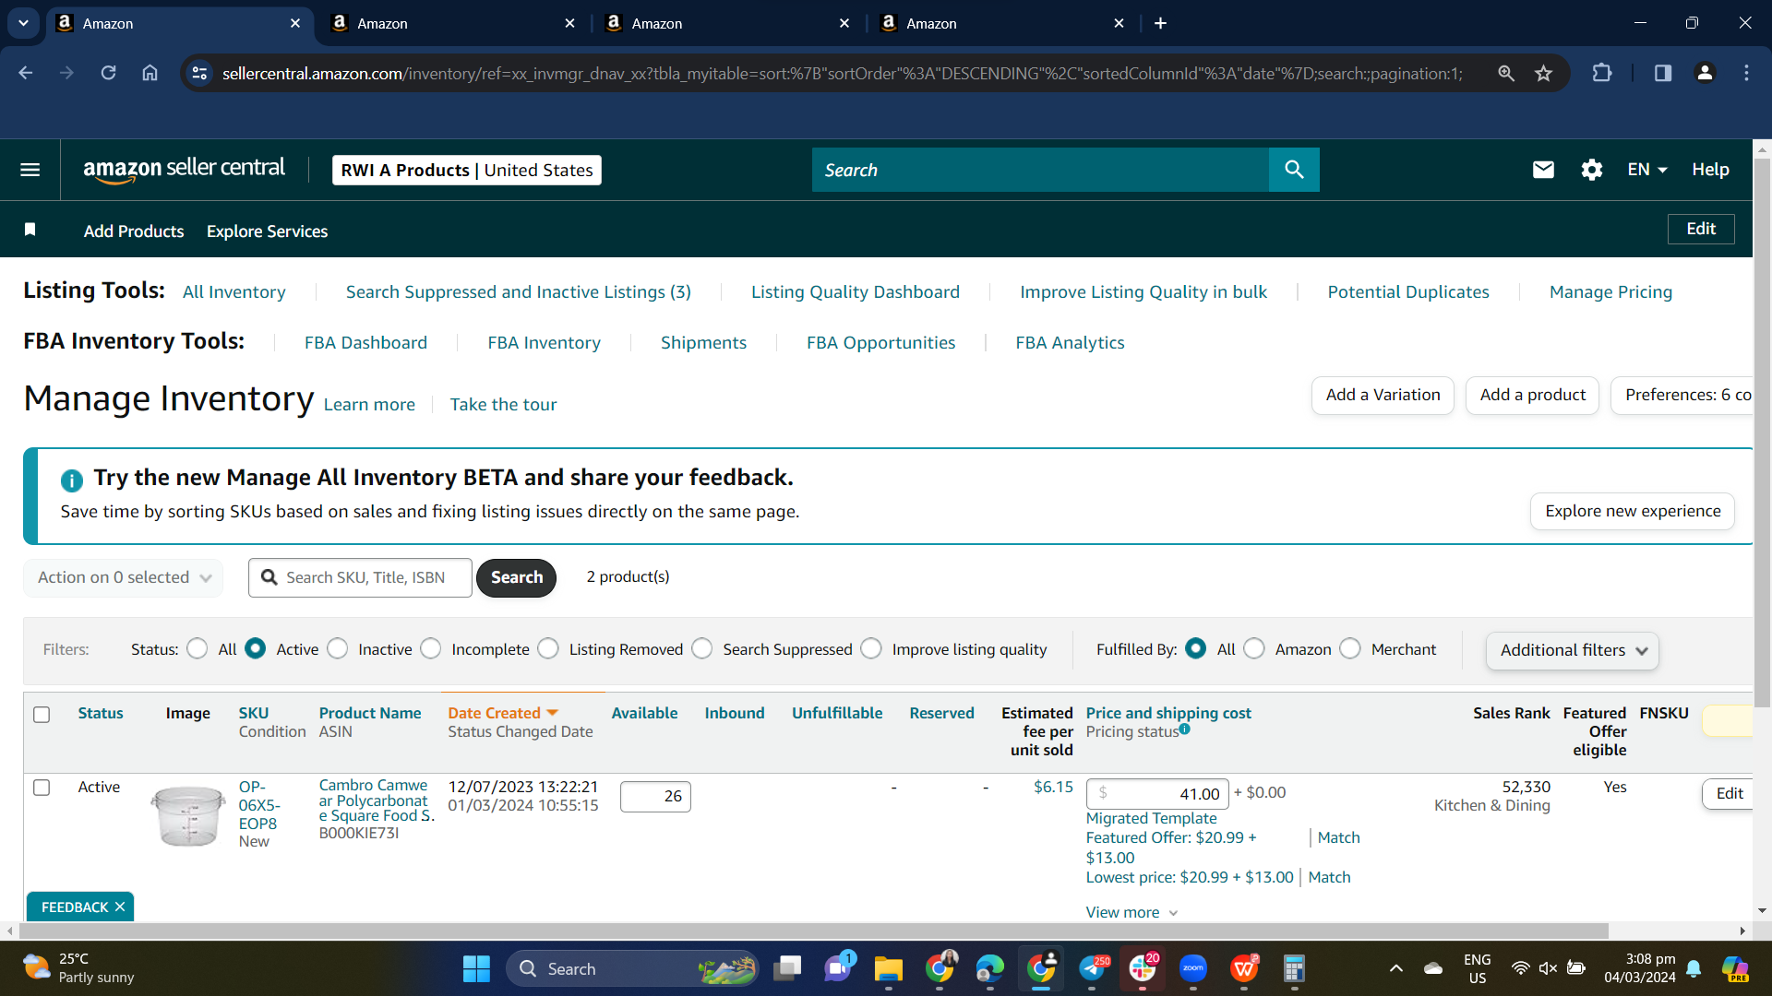This screenshot has height=996, width=1772.
Task: Open the browser profile avatar icon
Action: pyautogui.click(x=1705, y=73)
